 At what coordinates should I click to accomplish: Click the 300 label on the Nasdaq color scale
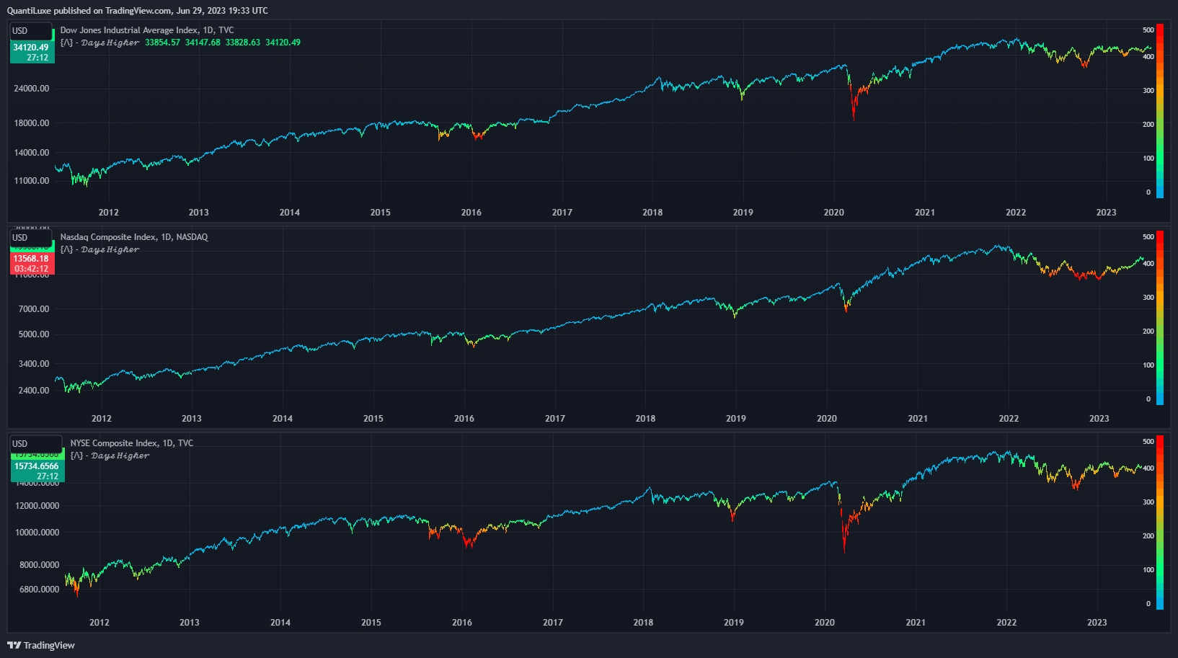pyautogui.click(x=1148, y=298)
